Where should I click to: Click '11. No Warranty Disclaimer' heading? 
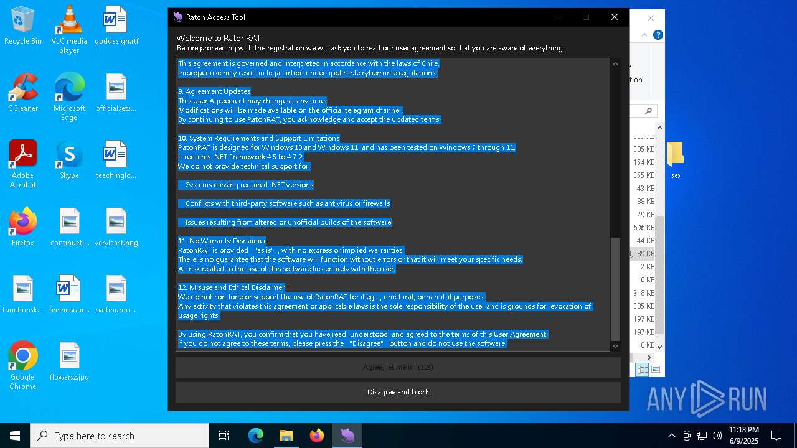tap(222, 241)
